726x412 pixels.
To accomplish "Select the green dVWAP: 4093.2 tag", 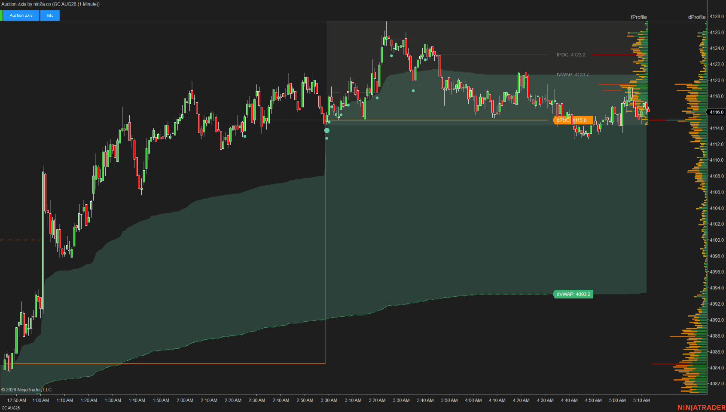I will (x=573, y=294).
